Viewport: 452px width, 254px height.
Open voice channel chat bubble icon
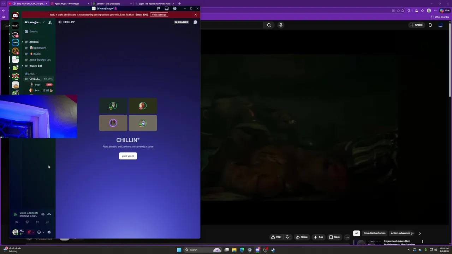point(195,22)
